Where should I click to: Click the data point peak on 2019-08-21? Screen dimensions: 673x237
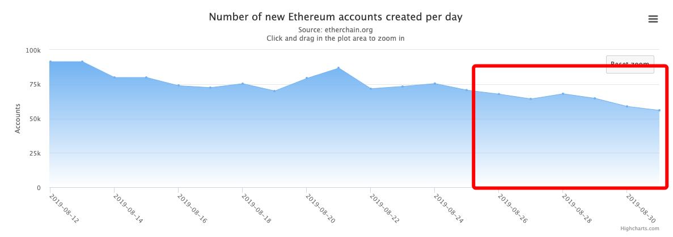[x=338, y=68]
